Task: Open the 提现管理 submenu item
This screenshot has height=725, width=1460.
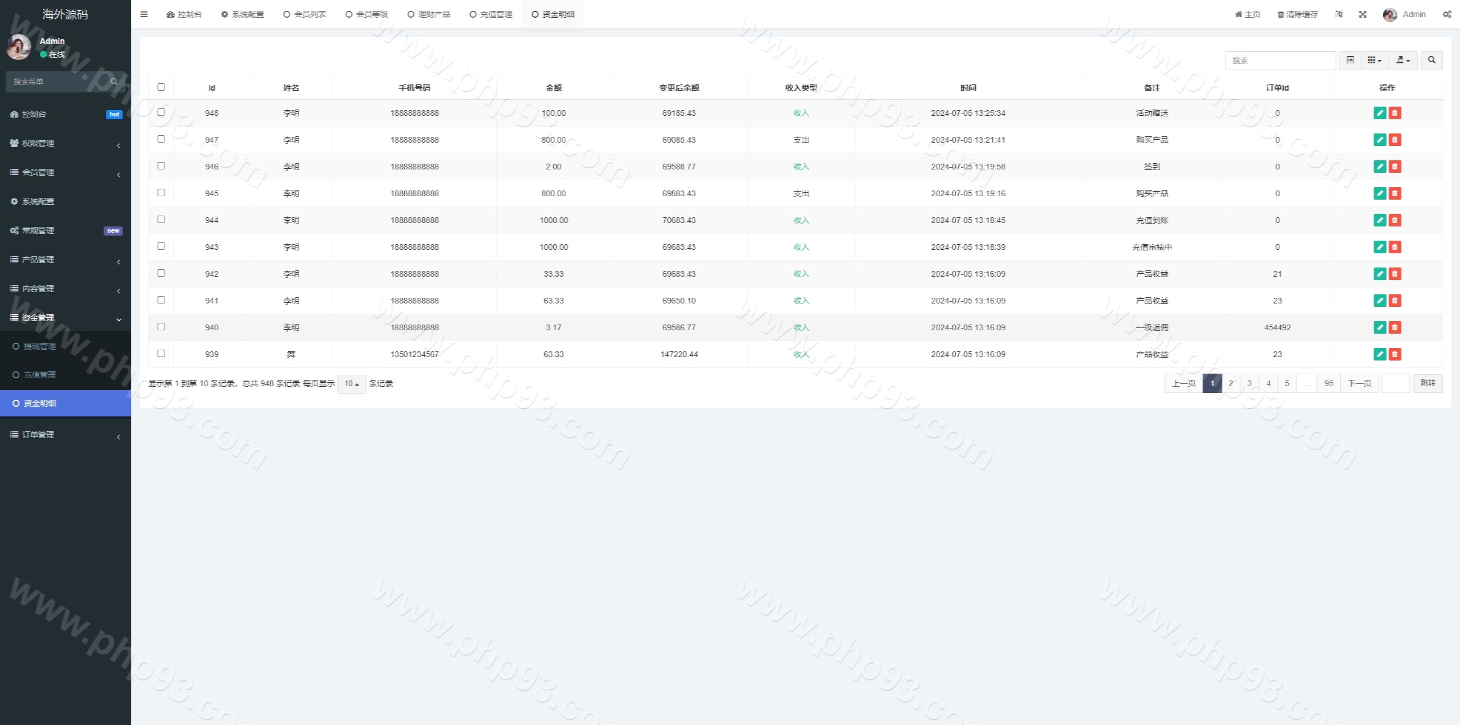Action: point(39,346)
